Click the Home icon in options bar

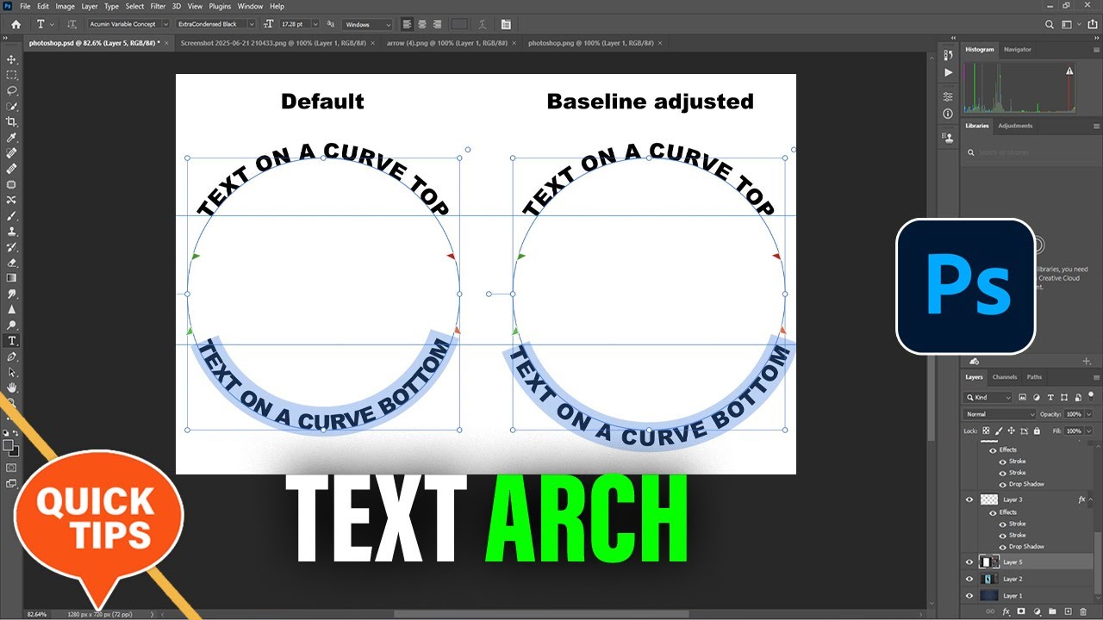[x=16, y=24]
